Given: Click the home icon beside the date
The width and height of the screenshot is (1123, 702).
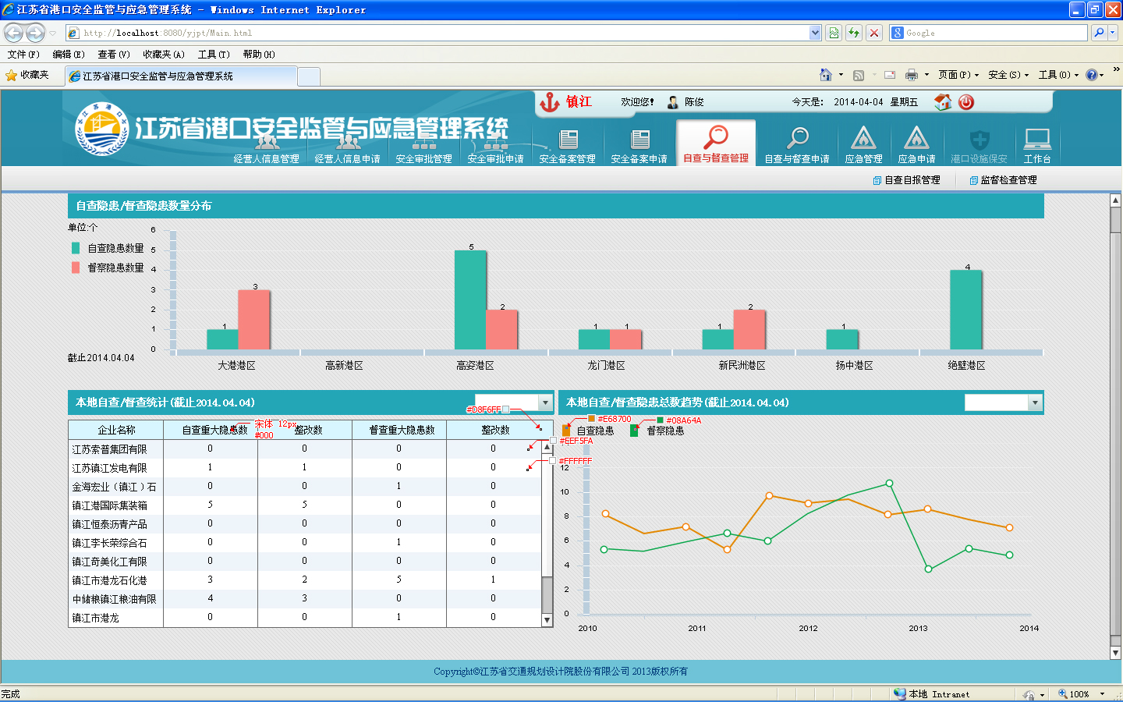Looking at the screenshot, I should coord(943,102).
